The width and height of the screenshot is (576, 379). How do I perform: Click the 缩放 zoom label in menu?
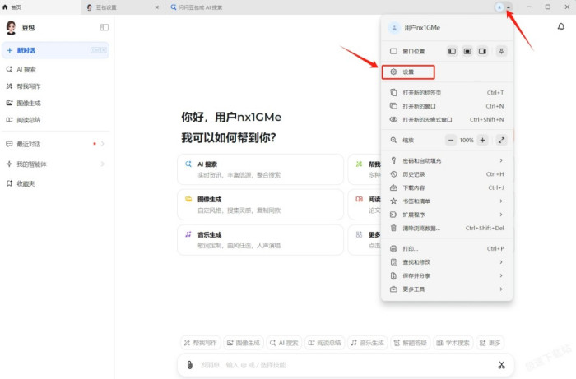(x=408, y=140)
